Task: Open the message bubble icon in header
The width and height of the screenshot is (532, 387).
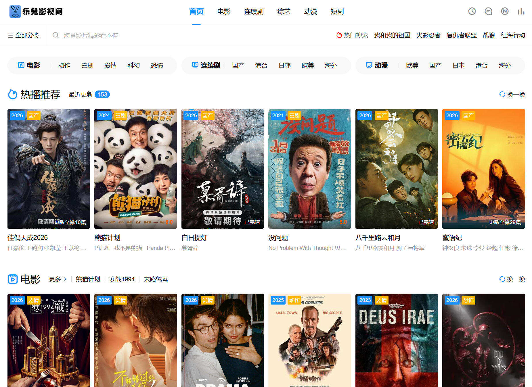Action: 488,11
